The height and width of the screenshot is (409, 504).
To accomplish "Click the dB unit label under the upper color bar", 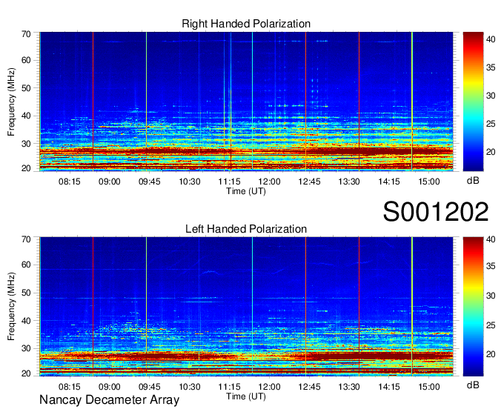I will tap(473, 181).
